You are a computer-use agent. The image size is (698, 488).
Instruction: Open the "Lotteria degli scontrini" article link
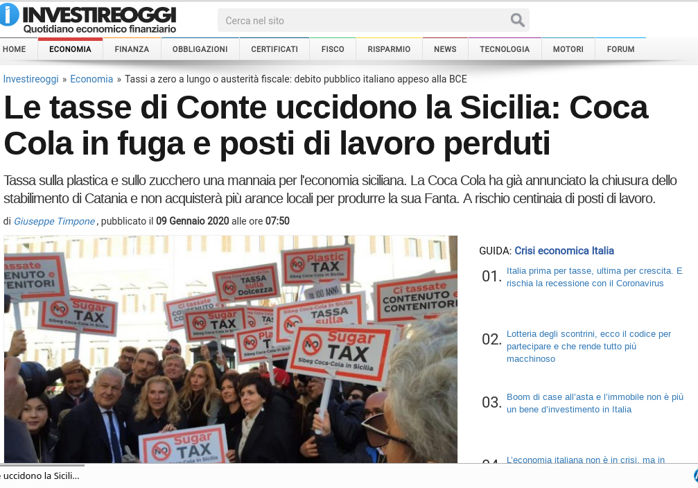click(588, 347)
